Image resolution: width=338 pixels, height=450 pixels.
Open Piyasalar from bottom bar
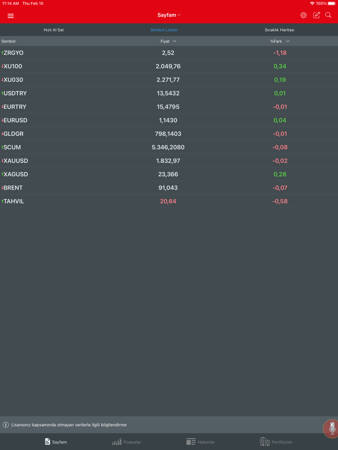pyautogui.click(x=126, y=442)
